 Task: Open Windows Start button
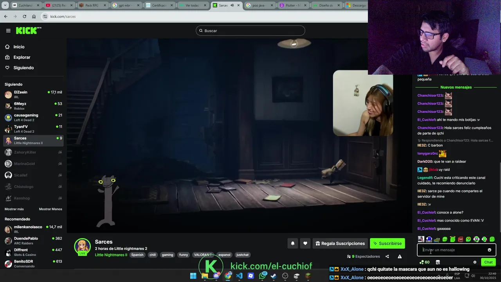[x=193, y=276]
